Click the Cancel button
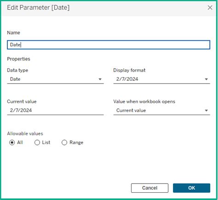Viewport: 218px width, 200px height. point(149,188)
